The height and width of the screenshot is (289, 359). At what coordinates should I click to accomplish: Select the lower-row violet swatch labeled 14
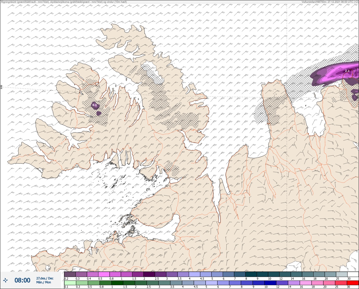click(x=294, y=283)
